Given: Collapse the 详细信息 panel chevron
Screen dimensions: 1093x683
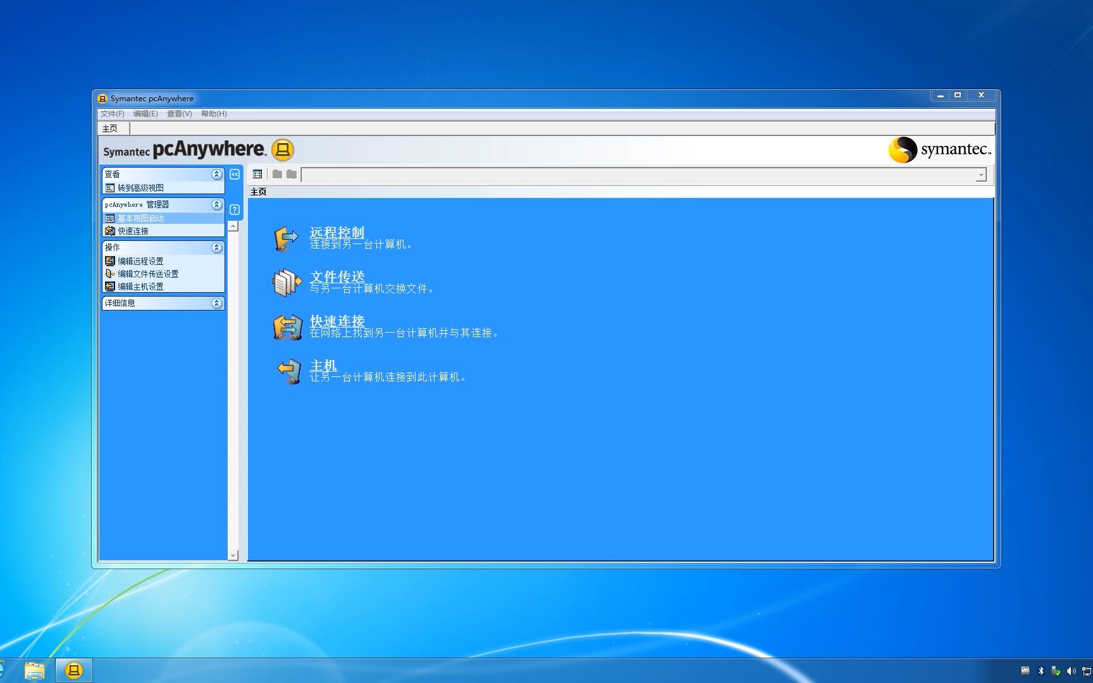Looking at the screenshot, I should [217, 303].
